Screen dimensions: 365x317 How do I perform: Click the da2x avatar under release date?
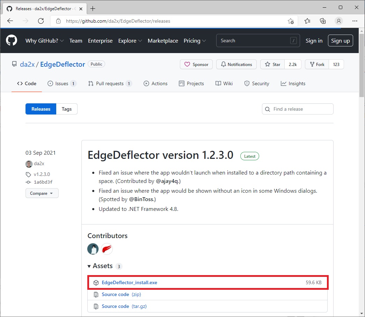[29, 164]
